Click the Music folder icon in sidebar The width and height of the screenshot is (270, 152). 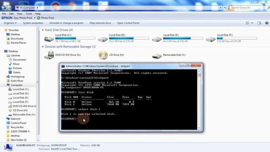(10, 64)
